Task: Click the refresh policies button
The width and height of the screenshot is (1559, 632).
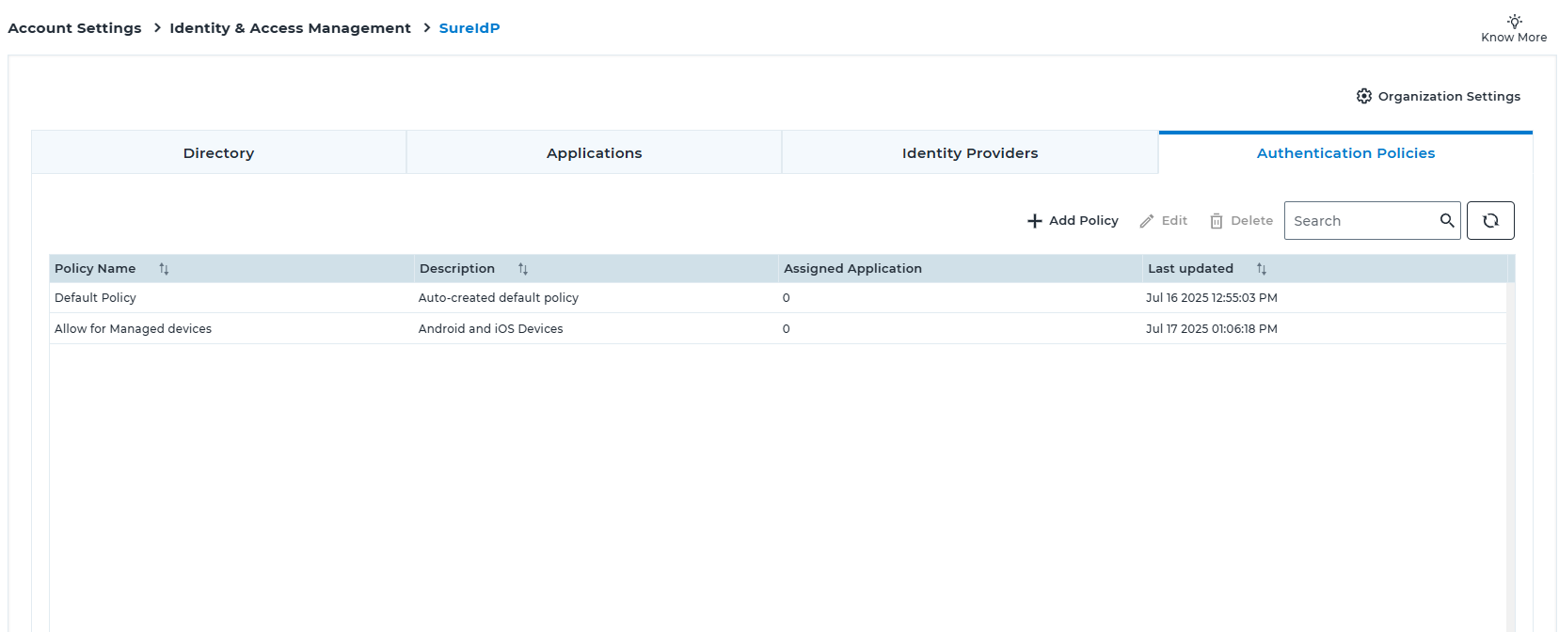Action: point(1490,221)
